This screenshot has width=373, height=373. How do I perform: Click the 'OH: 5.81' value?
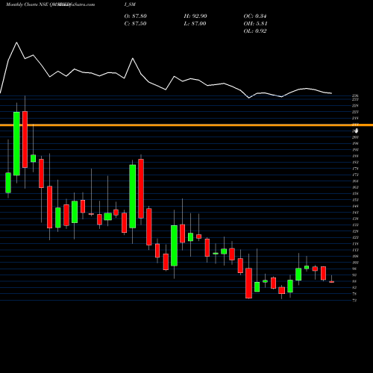click(x=255, y=24)
